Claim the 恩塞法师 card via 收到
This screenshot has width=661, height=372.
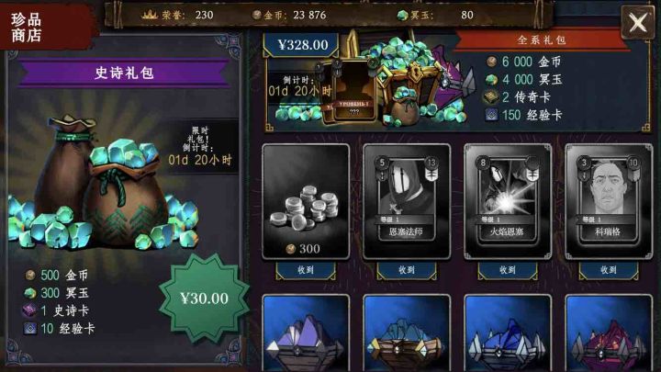point(407,270)
